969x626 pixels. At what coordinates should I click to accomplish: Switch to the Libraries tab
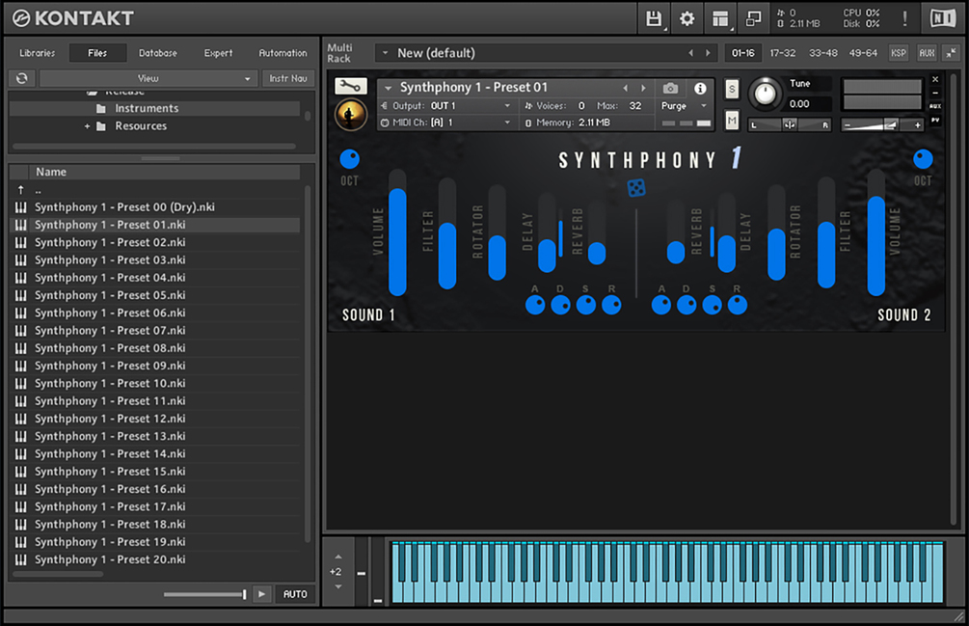click(37, 53)
